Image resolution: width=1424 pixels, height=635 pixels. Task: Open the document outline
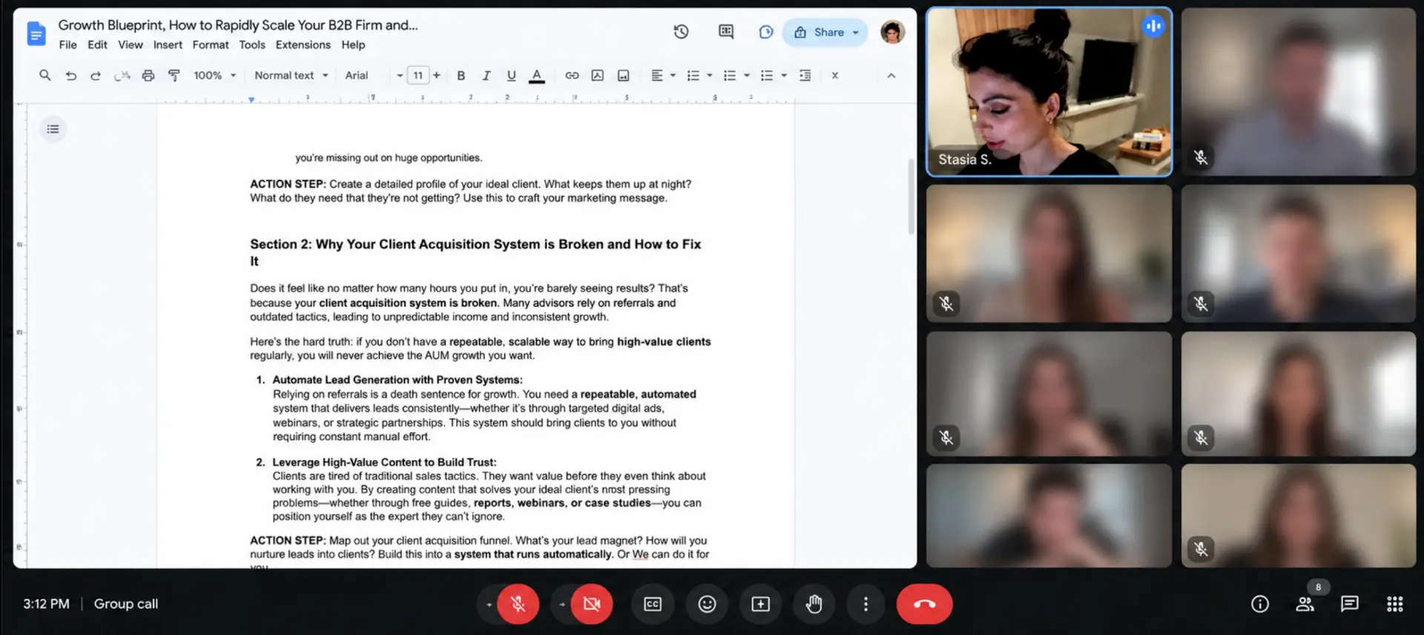click(x=53, y=129)
